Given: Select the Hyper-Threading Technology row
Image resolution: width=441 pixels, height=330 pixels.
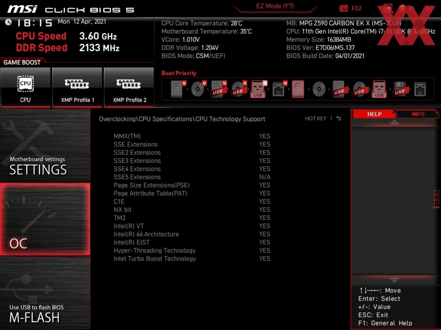Looking at the screenshot, I should (192, 250).
